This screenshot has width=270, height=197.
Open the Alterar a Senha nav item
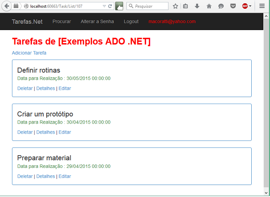97,21
